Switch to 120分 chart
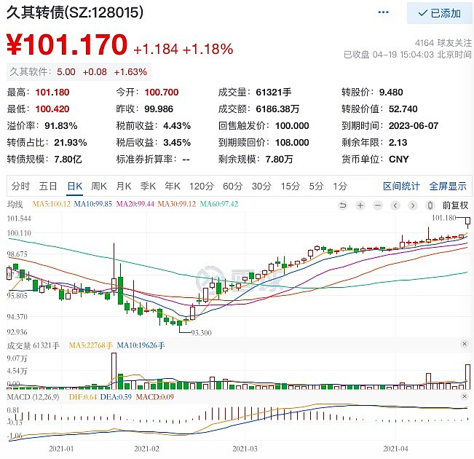Image resolution: width=474 pixels, height=459 pixels. (x=202, y=186)
